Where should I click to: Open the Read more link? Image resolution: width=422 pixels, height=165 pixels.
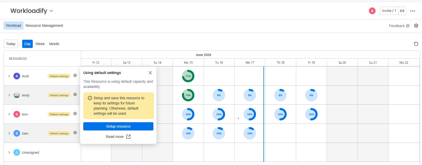115,137
